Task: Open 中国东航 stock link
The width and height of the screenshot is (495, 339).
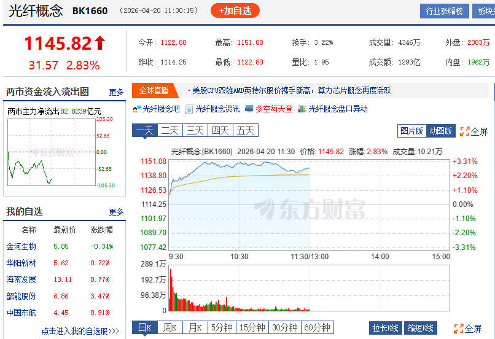Action: 21,313
